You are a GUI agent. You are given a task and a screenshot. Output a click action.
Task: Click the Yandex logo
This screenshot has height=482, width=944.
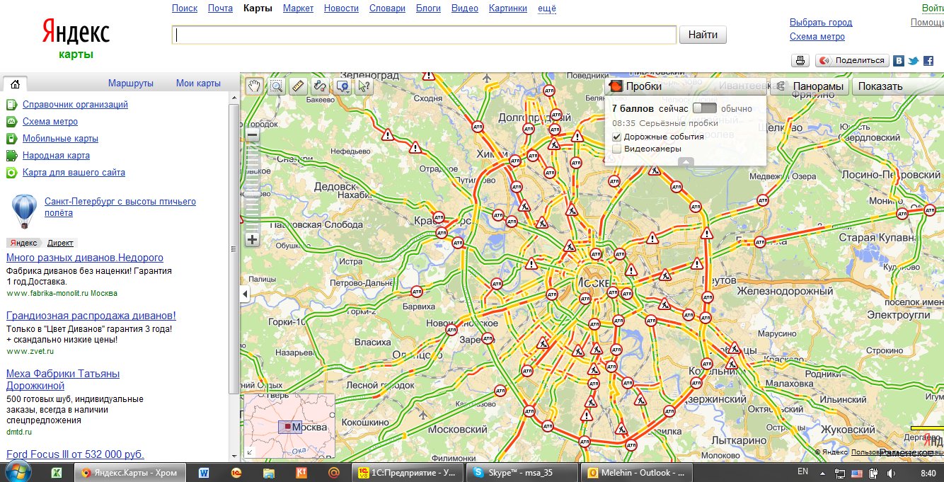coord(76,33)
